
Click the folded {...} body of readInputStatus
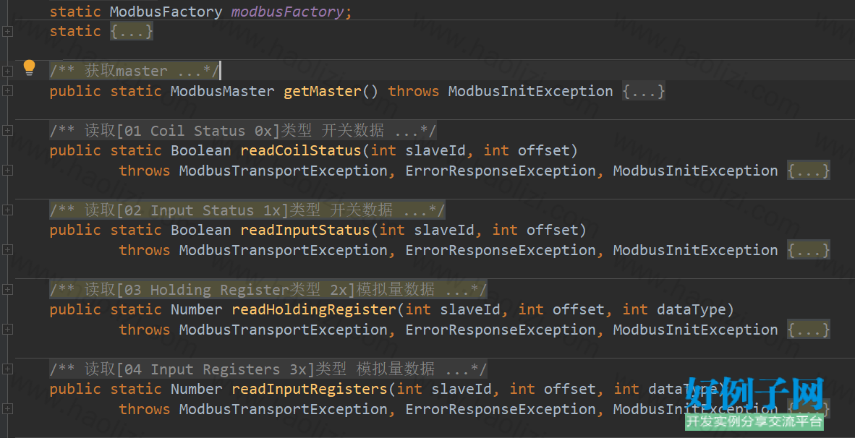809,250
